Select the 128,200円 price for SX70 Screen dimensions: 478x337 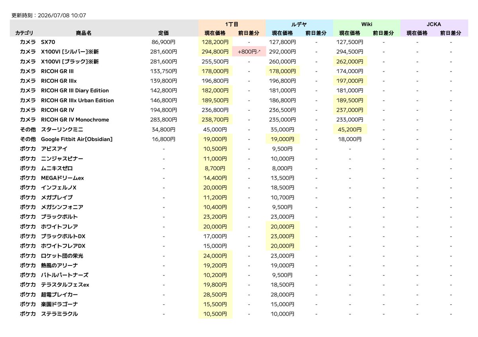[x=215, y=42]
